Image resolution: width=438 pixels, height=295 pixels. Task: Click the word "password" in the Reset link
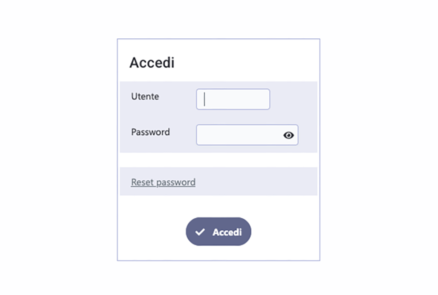click(176, 182)
